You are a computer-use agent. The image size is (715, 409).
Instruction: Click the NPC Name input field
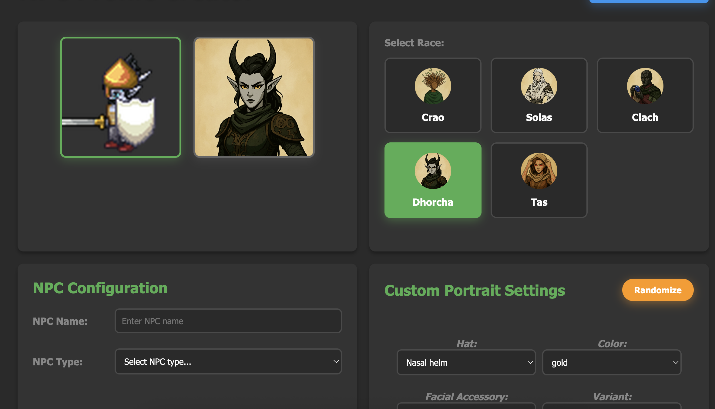point(228,321)
